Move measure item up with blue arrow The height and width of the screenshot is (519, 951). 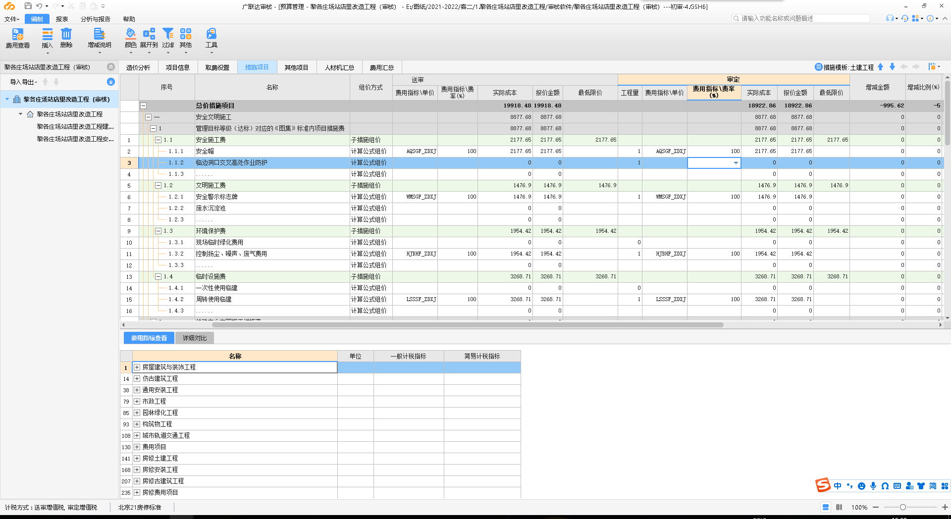880,67
